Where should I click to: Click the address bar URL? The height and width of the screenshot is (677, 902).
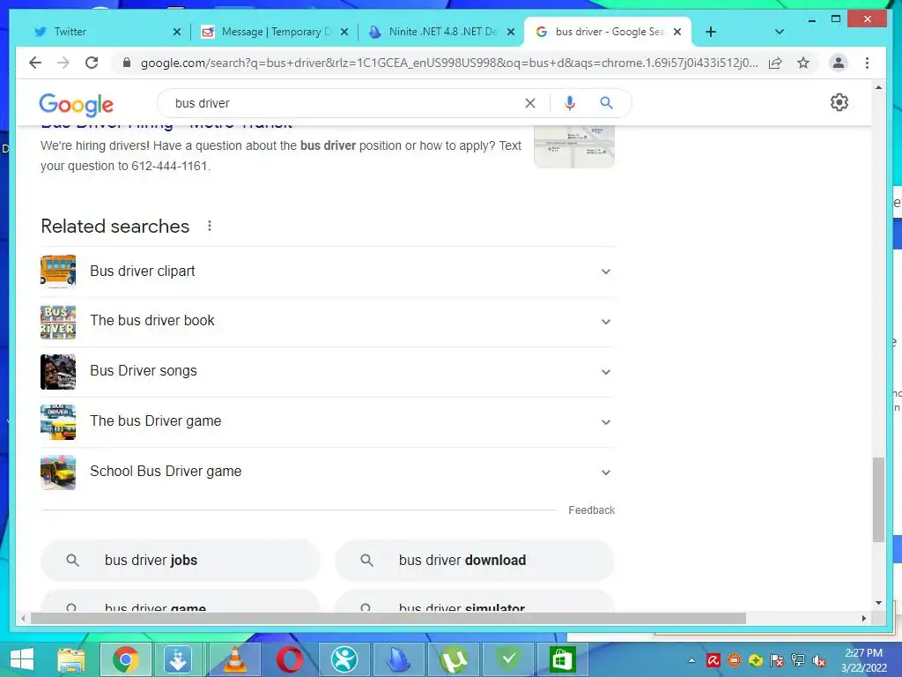(448, 63)
